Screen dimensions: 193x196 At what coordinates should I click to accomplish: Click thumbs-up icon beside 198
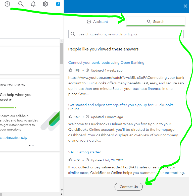pyautogui.click(x=70, y=70)
